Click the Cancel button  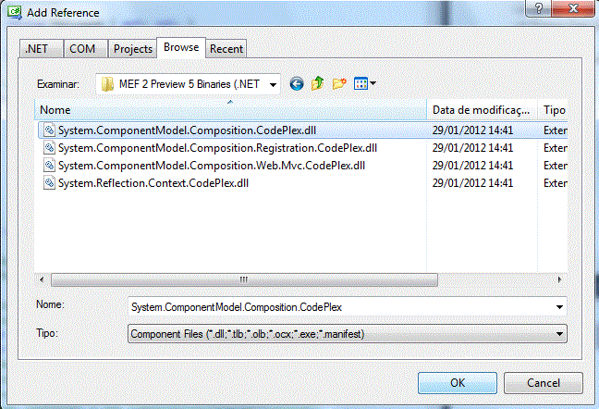[544, 383]
